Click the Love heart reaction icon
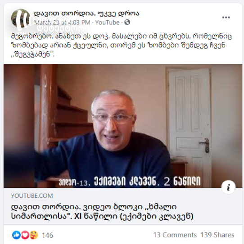Viewport: 244px width, 244px height. click(25, 235)
